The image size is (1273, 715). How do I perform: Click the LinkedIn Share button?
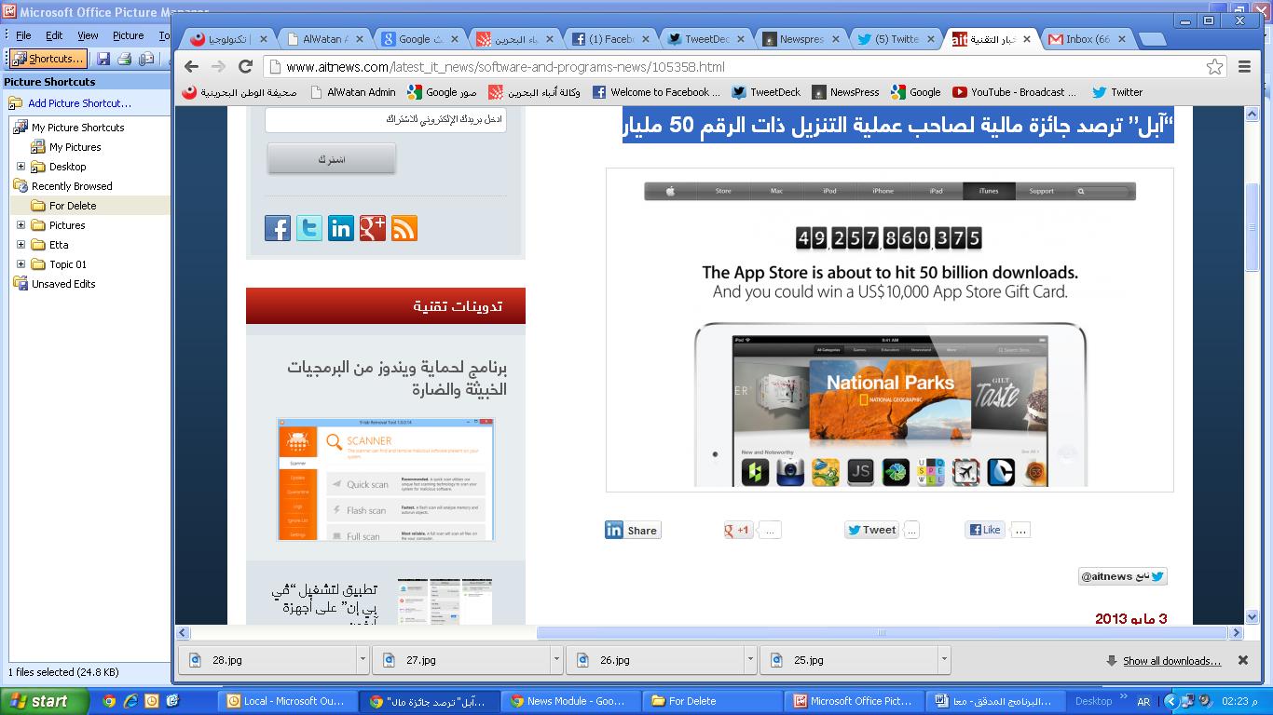pos(633,530)
